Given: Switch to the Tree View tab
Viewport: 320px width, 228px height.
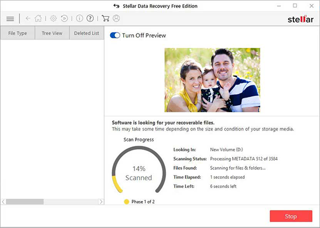Looking at the screenshot, I should pyautogui.click(x=52, y=33).
